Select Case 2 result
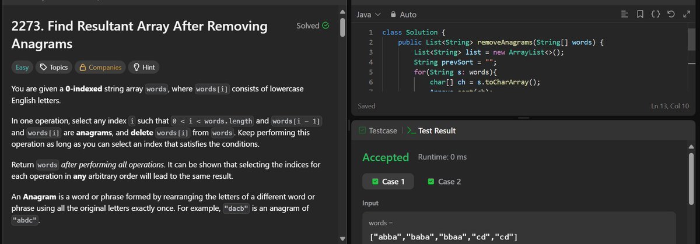This screenshot has width=700, height=244. pos(444,182)
